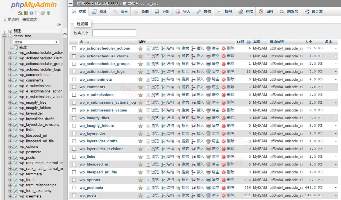Click the 表收藏夹 favorites button
The width and height of the screenshot is (341, 200).
(x=30, y=19)
